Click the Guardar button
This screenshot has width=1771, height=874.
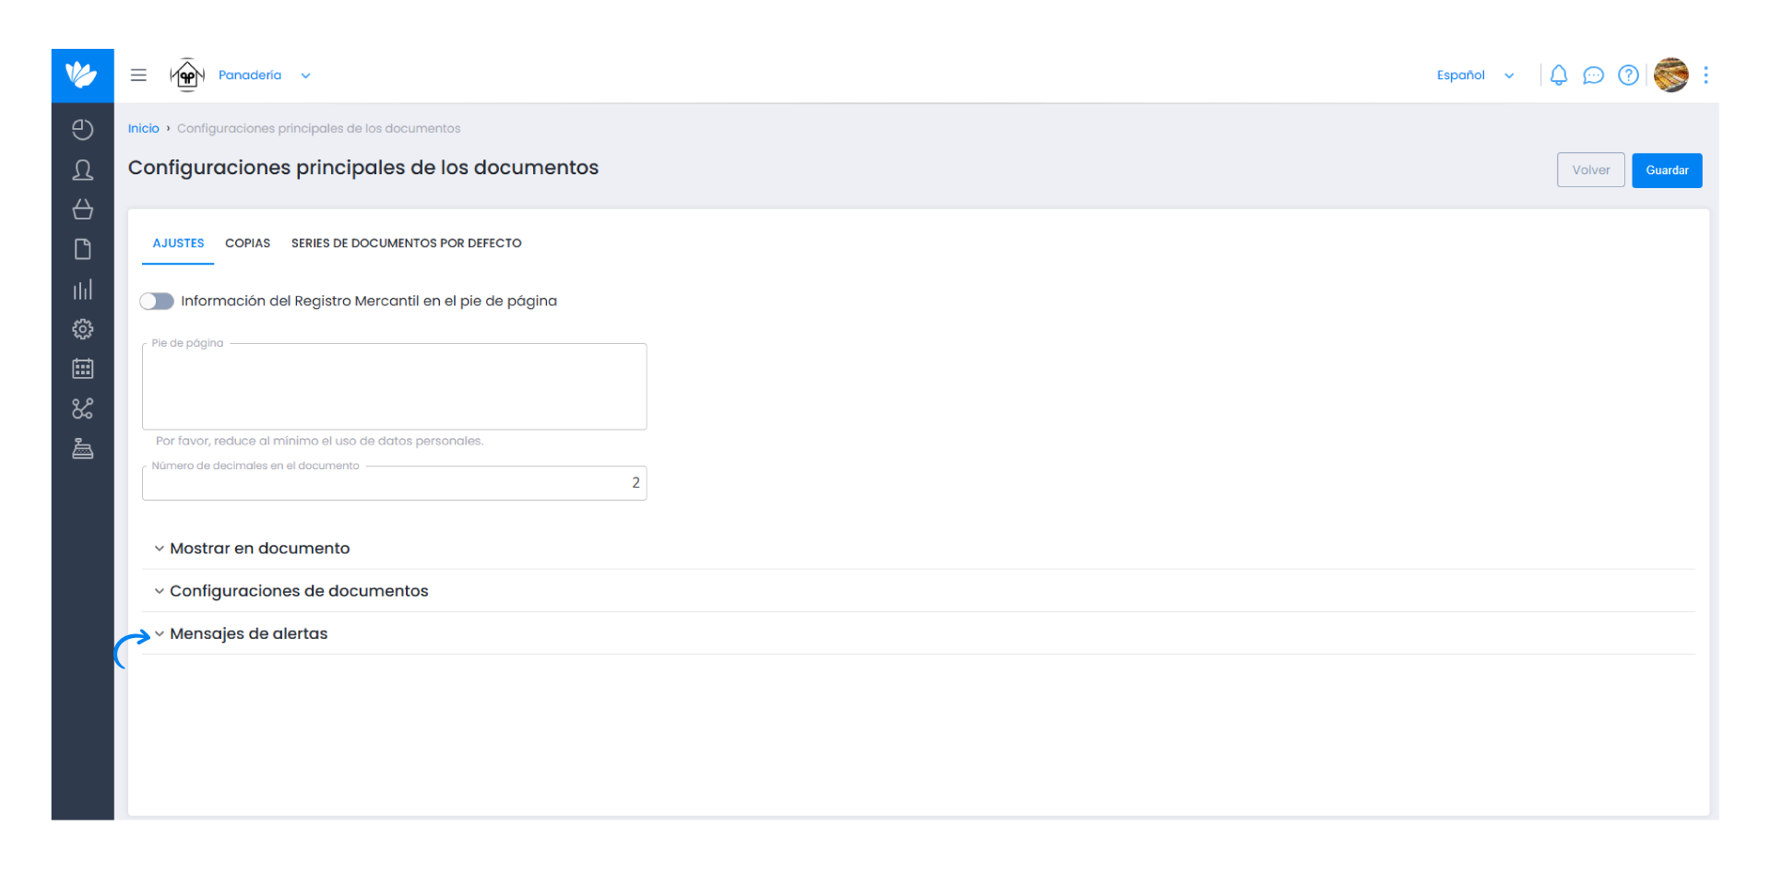click(1667, 171)
